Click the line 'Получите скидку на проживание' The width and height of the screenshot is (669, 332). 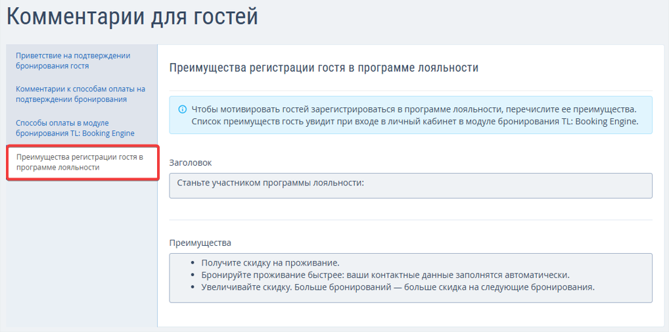[270, 263]
